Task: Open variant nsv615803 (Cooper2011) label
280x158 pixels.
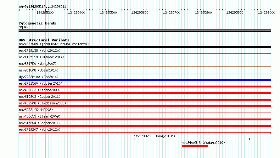Action: tap(40, 97)
